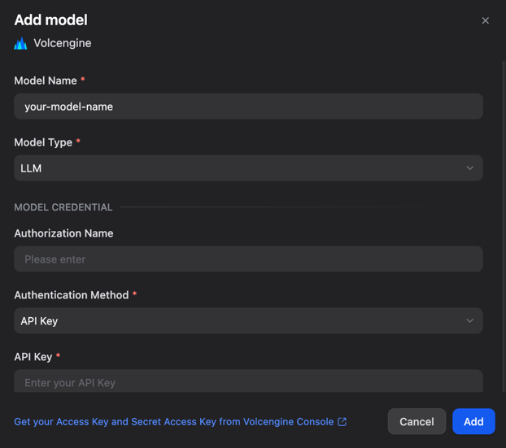Click the Model Type dropdown chevron arrow
Viewport: 506px width, 448px height.
469,168
